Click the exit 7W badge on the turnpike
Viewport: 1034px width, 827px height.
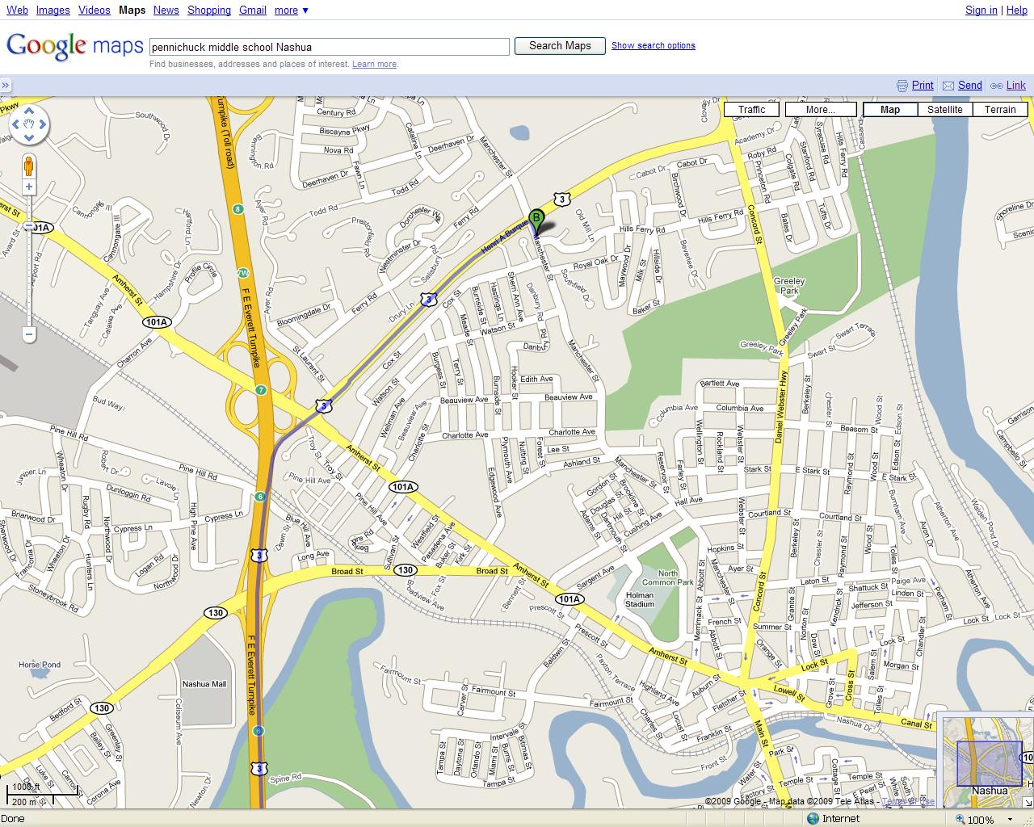(242, 273)
